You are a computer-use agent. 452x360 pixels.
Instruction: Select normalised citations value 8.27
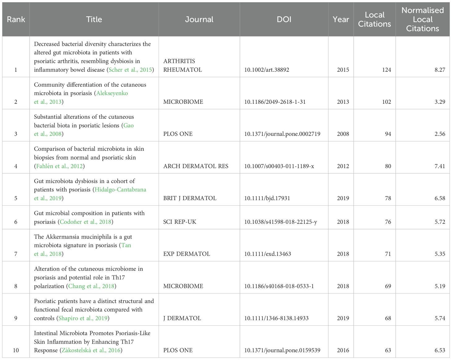[440, 70]
